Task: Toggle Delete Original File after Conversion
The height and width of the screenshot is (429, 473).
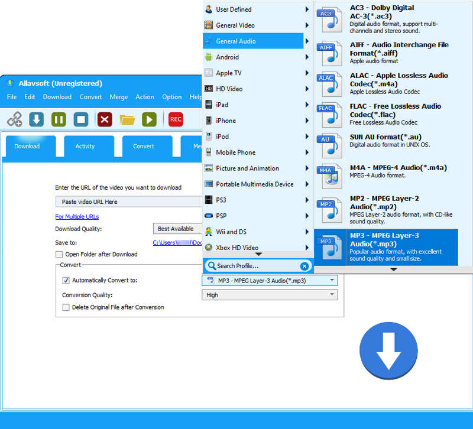Action: click(x=66, y=307)
